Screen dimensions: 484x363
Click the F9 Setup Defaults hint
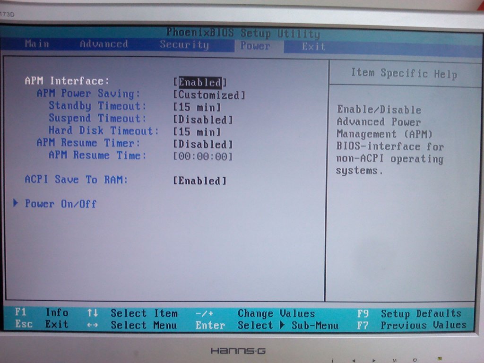click(409, 314)
